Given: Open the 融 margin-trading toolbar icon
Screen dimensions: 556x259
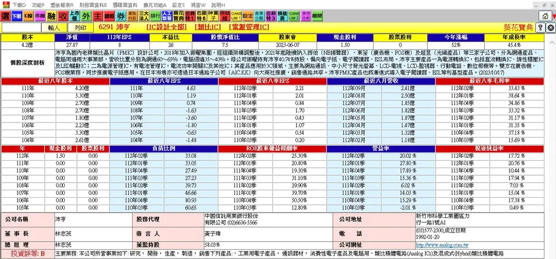Looking at the screenshot, I should 52,16.
